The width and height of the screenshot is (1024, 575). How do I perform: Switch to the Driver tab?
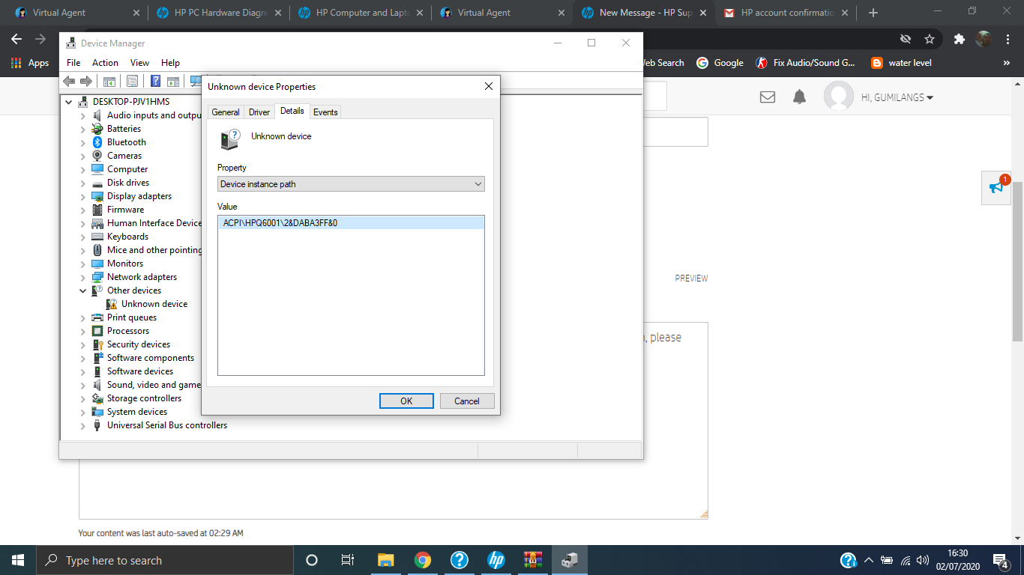(259, 111)
